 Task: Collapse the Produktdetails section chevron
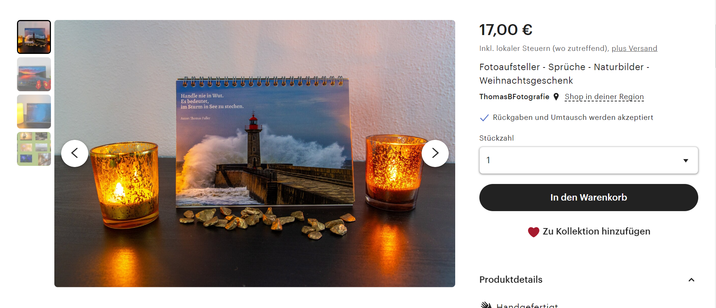[x=691, y=280]
